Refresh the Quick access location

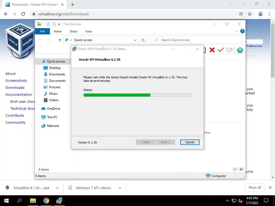(143, 40)
